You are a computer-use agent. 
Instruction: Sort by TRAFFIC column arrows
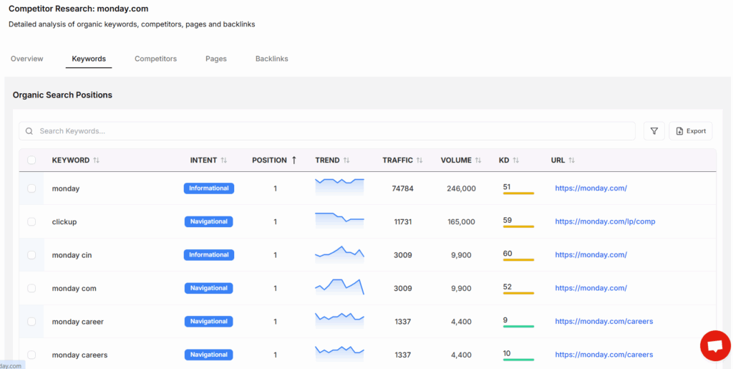(419, 160)
